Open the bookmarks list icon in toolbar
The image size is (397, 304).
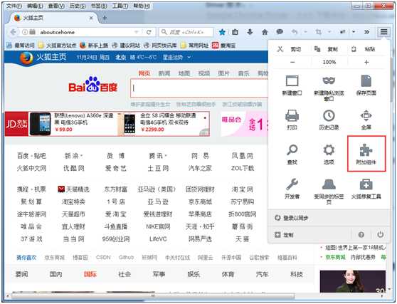235,32
